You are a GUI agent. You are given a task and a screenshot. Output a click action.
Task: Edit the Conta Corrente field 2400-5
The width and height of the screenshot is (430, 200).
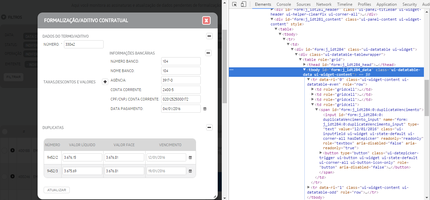click(181, 90)
